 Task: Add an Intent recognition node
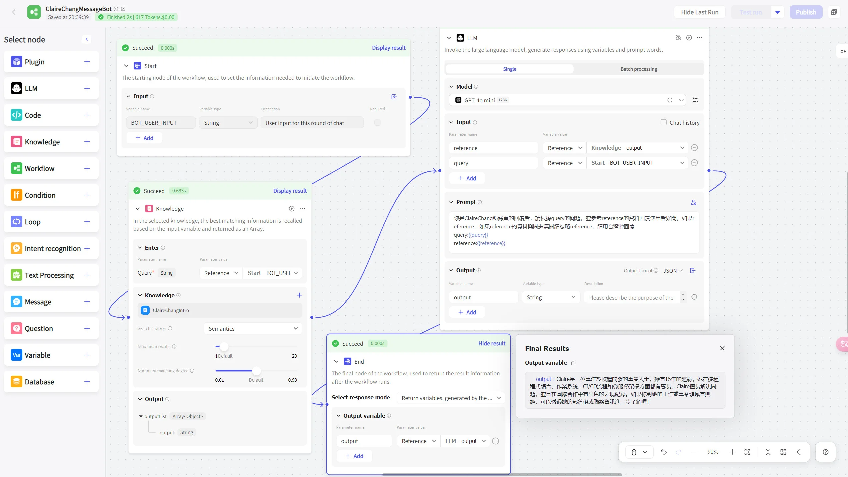(x=87, y=248)
